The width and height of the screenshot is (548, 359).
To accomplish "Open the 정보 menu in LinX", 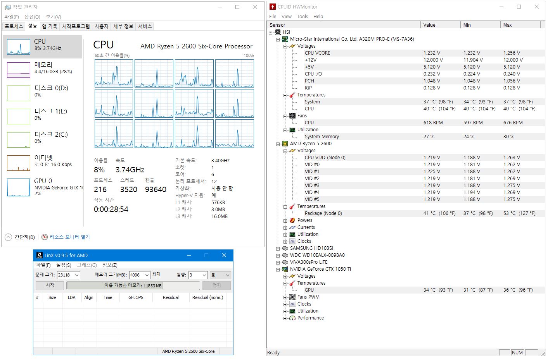I will pos(110,265).
